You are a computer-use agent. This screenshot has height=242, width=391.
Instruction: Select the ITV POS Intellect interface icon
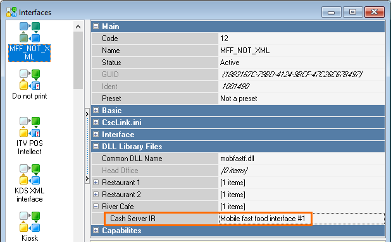tap(30, 127)
